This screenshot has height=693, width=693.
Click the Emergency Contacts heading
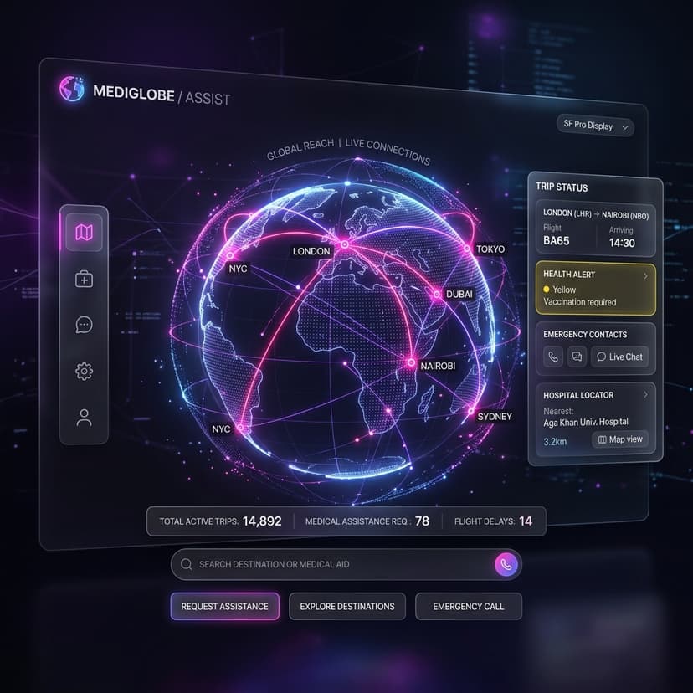click(585, 334)
